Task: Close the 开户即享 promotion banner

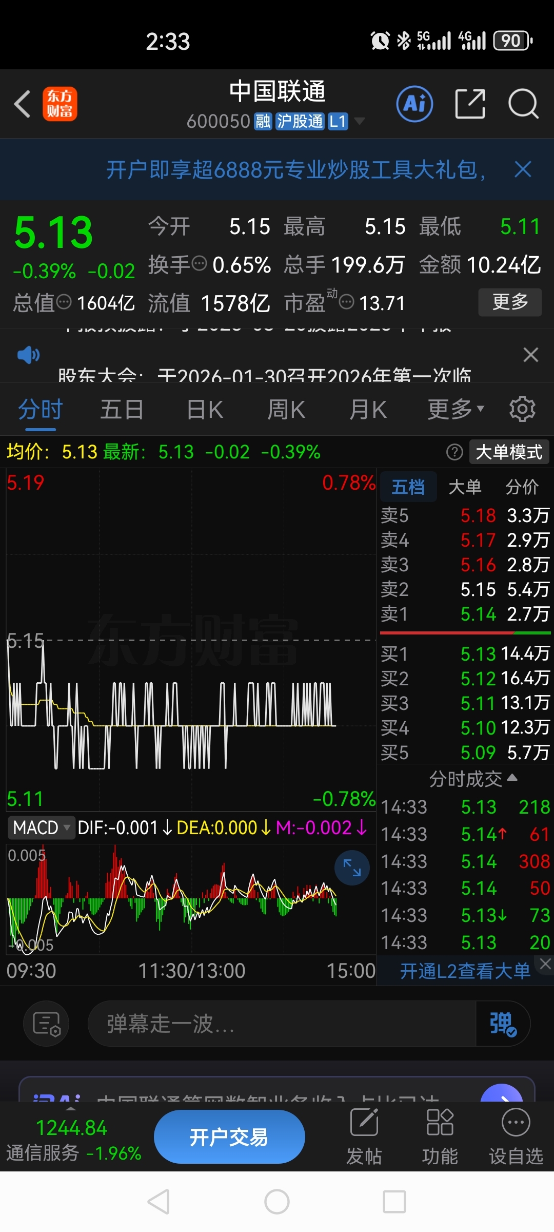Action: point(523,169)
